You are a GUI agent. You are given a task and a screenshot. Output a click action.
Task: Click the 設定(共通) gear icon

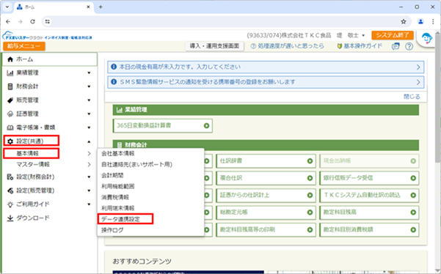coord(10,141)
